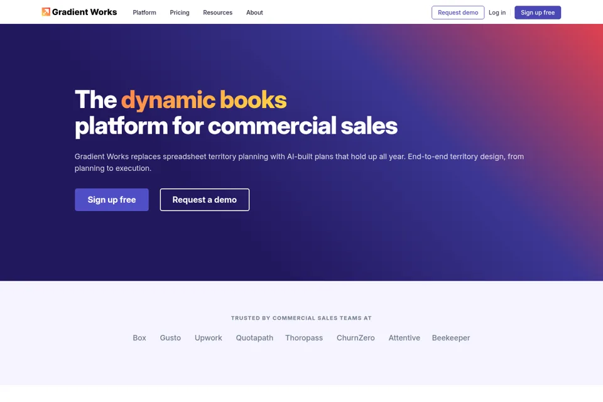Click the Log in link
The width and height of the screenshot is (603, 402).
coord(497,13)
